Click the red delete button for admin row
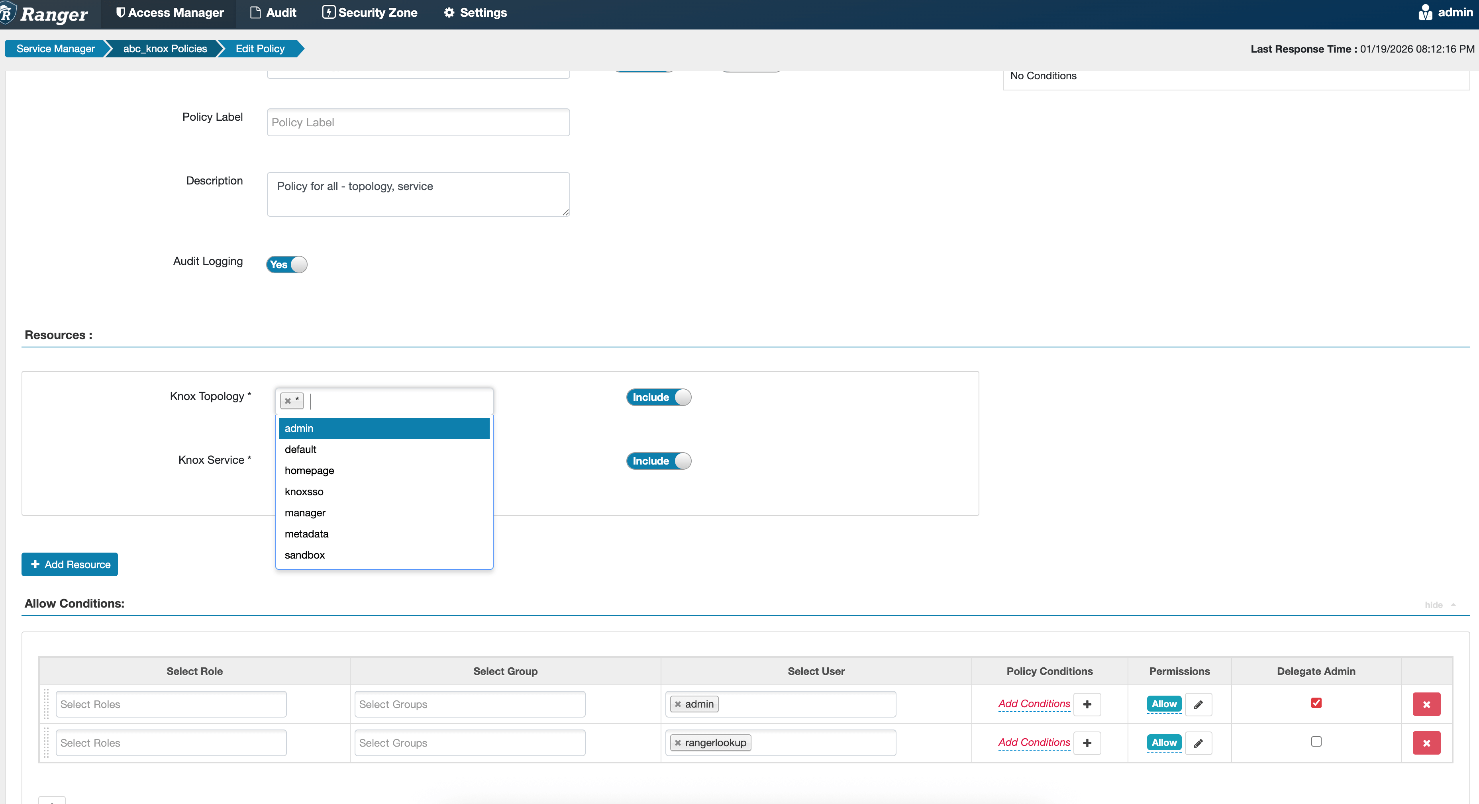Image resolution: width=1479 pixels, height=804 pixels. (1426, 704)
